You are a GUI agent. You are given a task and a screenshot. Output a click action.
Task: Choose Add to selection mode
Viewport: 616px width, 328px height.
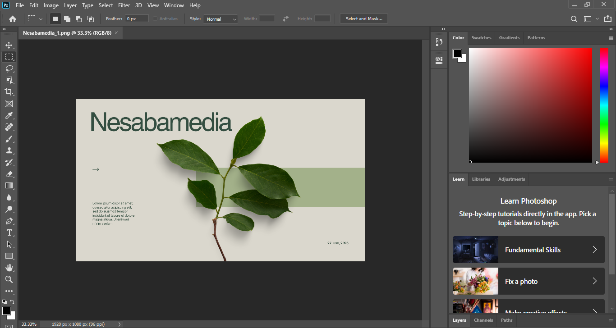67,19
